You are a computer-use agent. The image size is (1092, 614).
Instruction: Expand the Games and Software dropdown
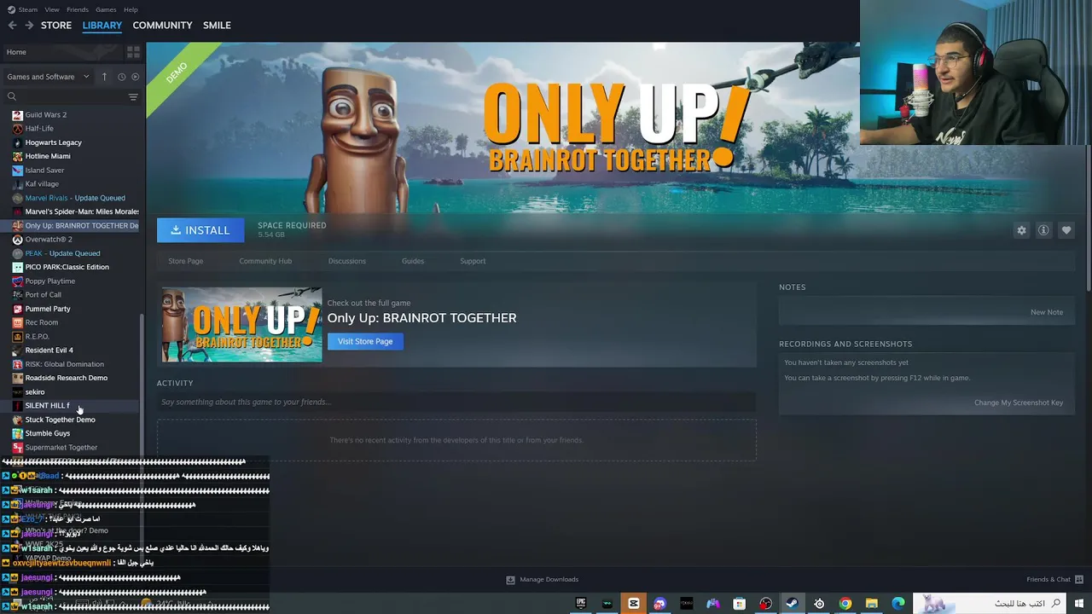[48, 77]
